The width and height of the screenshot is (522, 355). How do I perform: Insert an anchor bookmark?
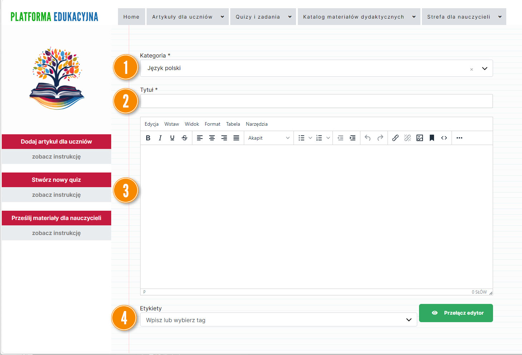coord(432,138)
